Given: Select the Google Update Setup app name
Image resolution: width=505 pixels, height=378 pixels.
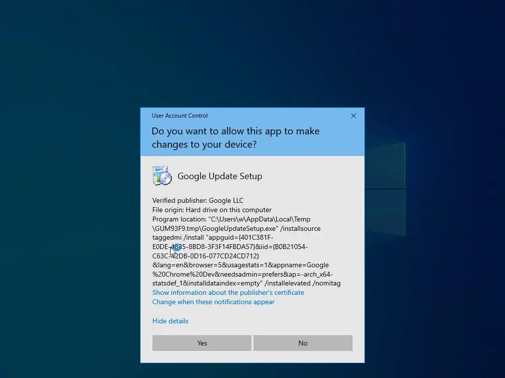Looking at the screenshot, I should tap(219, 176).
